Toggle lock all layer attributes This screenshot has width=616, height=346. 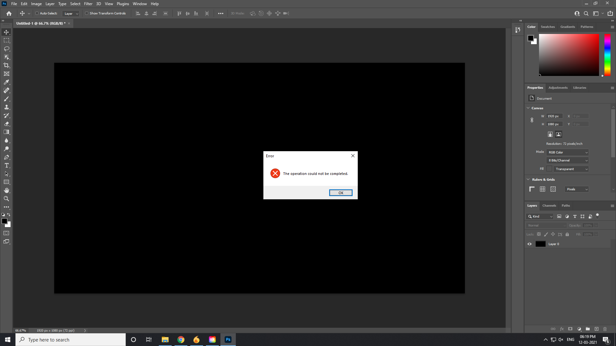567,235
